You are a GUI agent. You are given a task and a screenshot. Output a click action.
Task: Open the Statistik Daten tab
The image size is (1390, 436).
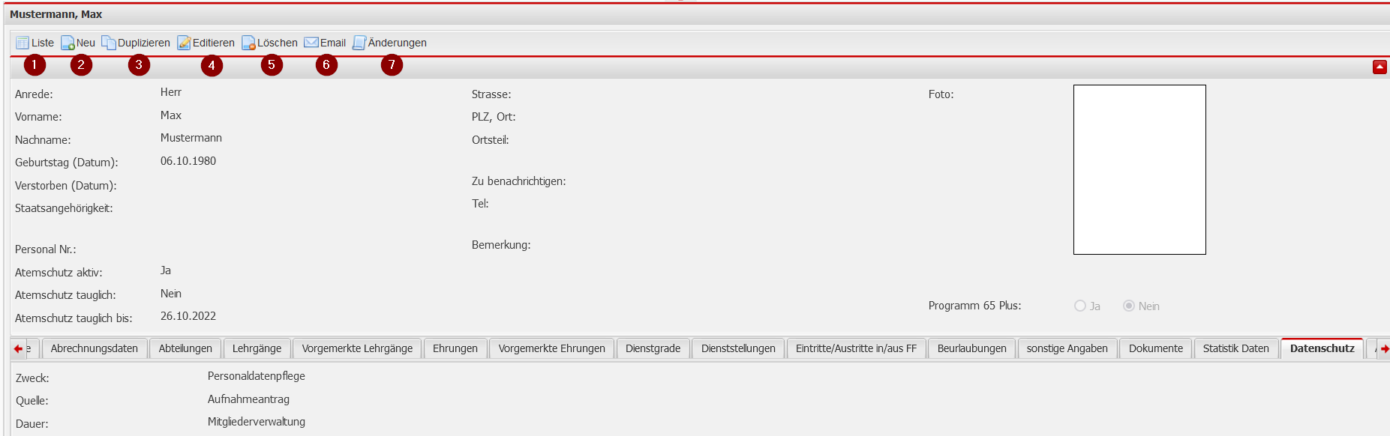(1235, 348)
